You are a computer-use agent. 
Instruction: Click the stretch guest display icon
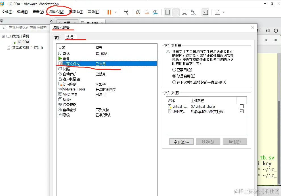point(217,12)
